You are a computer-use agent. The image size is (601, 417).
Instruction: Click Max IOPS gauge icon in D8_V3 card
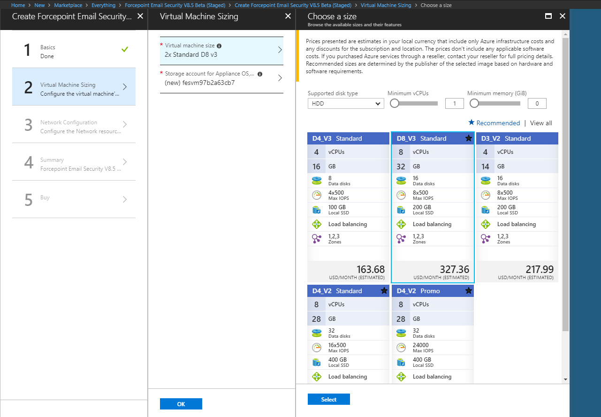tap(401, 195)
